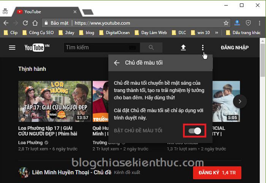The height and width of the screenshot is (183, 266).
Task: Go back using the arrow in dark theme panel
Action: point(117,63)
